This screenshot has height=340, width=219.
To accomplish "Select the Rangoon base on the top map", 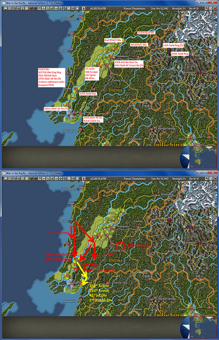I will point(71,113).
